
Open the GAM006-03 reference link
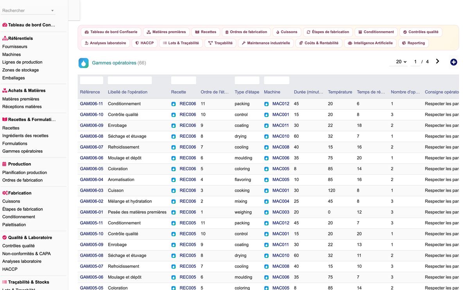click(91, 190)
